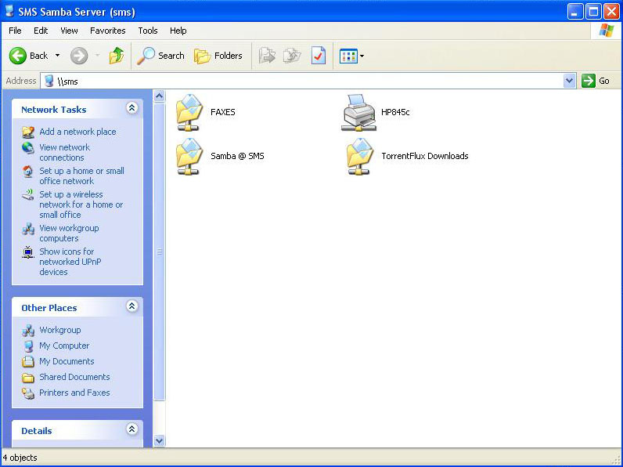Click the address bar showing \\sms

[302, 81]
